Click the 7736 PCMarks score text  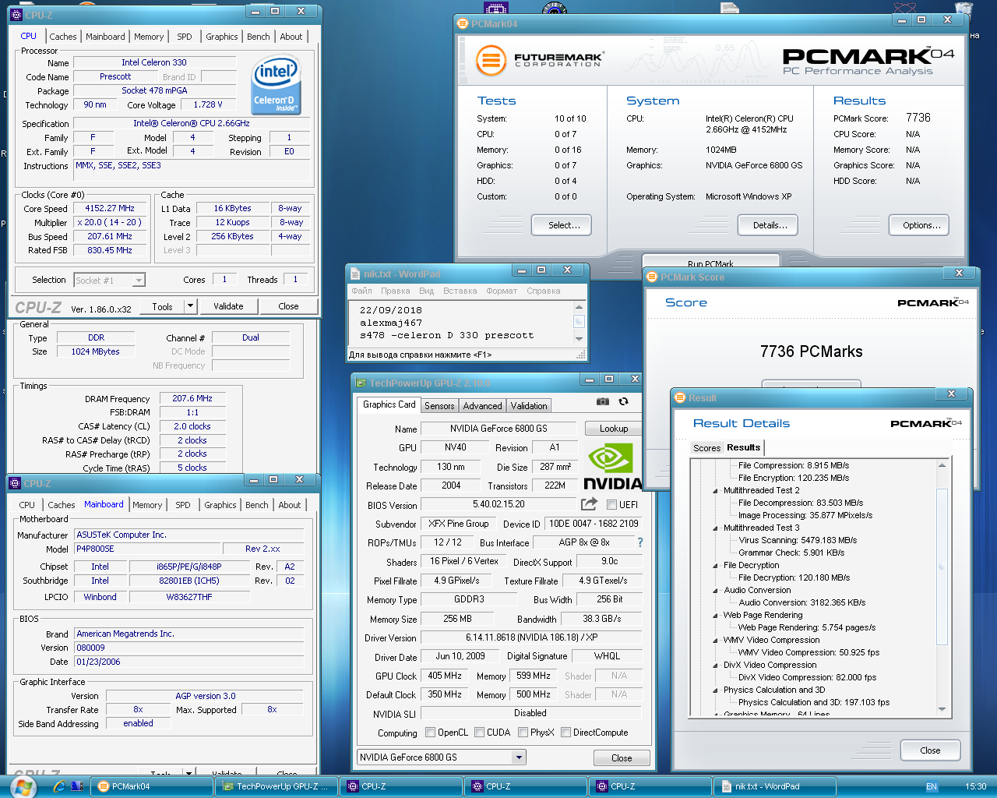tap(811, 351)
